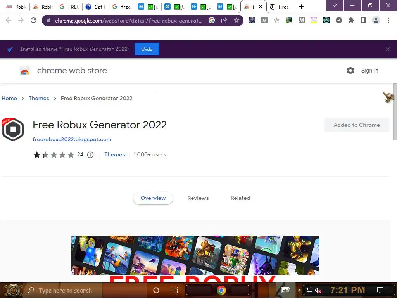Open web store settings gear
Image resolution: width=397 pixels, height=298 pixels.
click(350, 71)
